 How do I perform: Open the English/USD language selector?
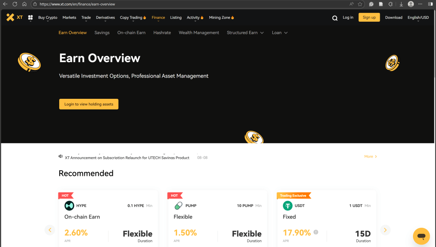point(418,17)
